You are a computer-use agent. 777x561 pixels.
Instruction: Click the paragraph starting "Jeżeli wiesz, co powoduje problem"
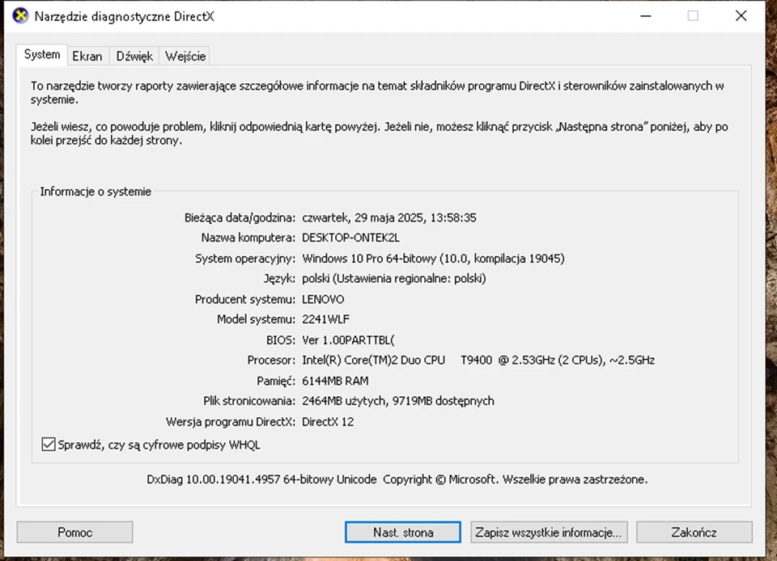(379, 133)
